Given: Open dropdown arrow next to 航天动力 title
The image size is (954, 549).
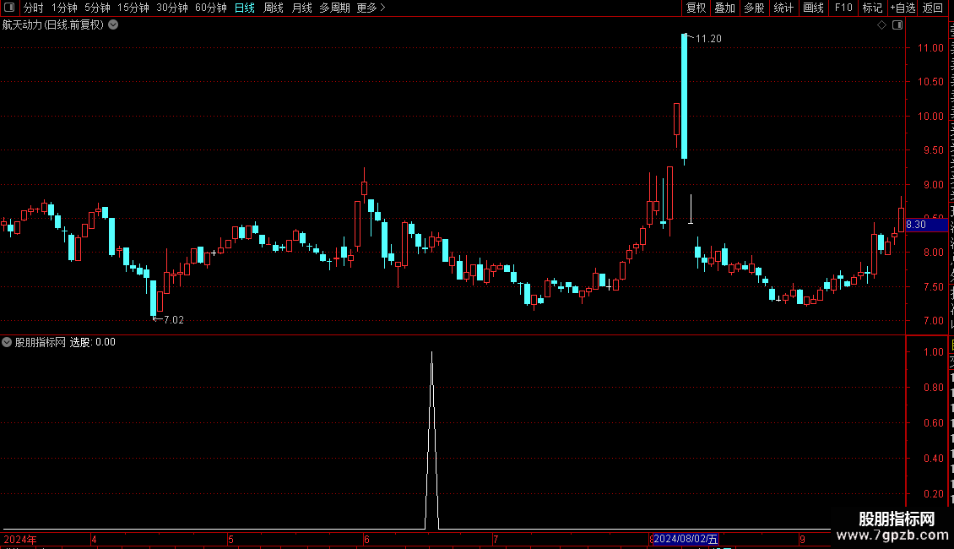Looking at the screenshot, I should (113, 25).
